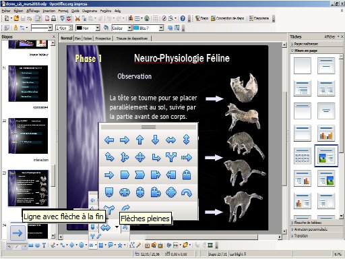Click the Print icon in toolbar

click(x=53, y=18)
